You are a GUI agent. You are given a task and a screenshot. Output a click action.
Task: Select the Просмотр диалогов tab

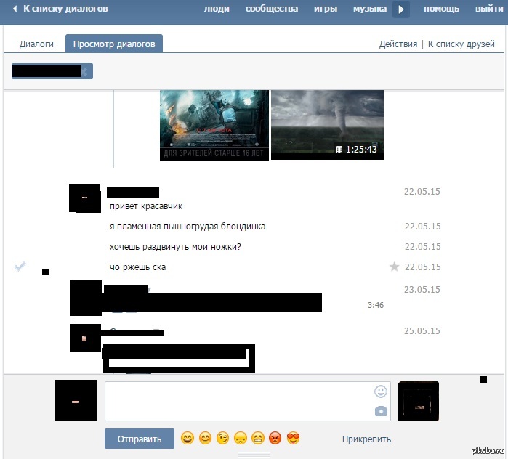(x=114, y=44)
